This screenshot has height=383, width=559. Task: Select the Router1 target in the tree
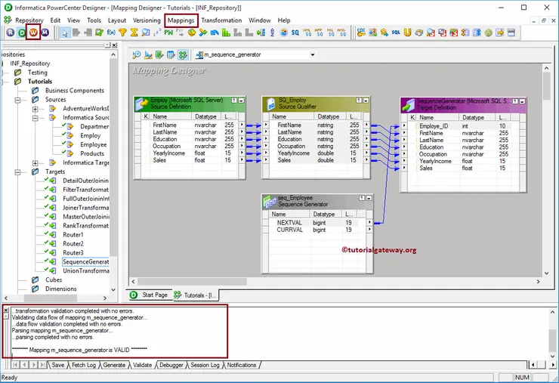pos(73,235)
